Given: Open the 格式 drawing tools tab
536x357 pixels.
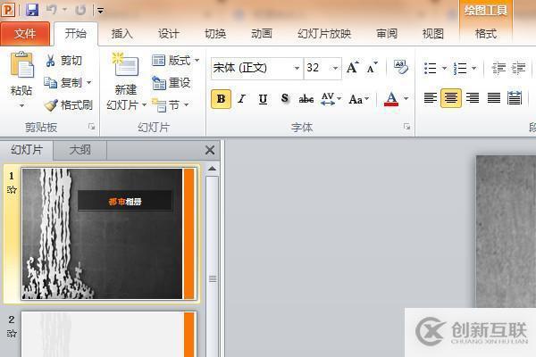Looking at the screenshot, I should pyautogui.click(x=486, y=34).
